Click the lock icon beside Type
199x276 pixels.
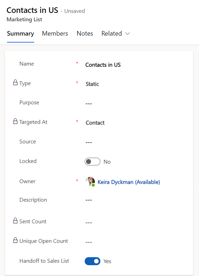15,82
